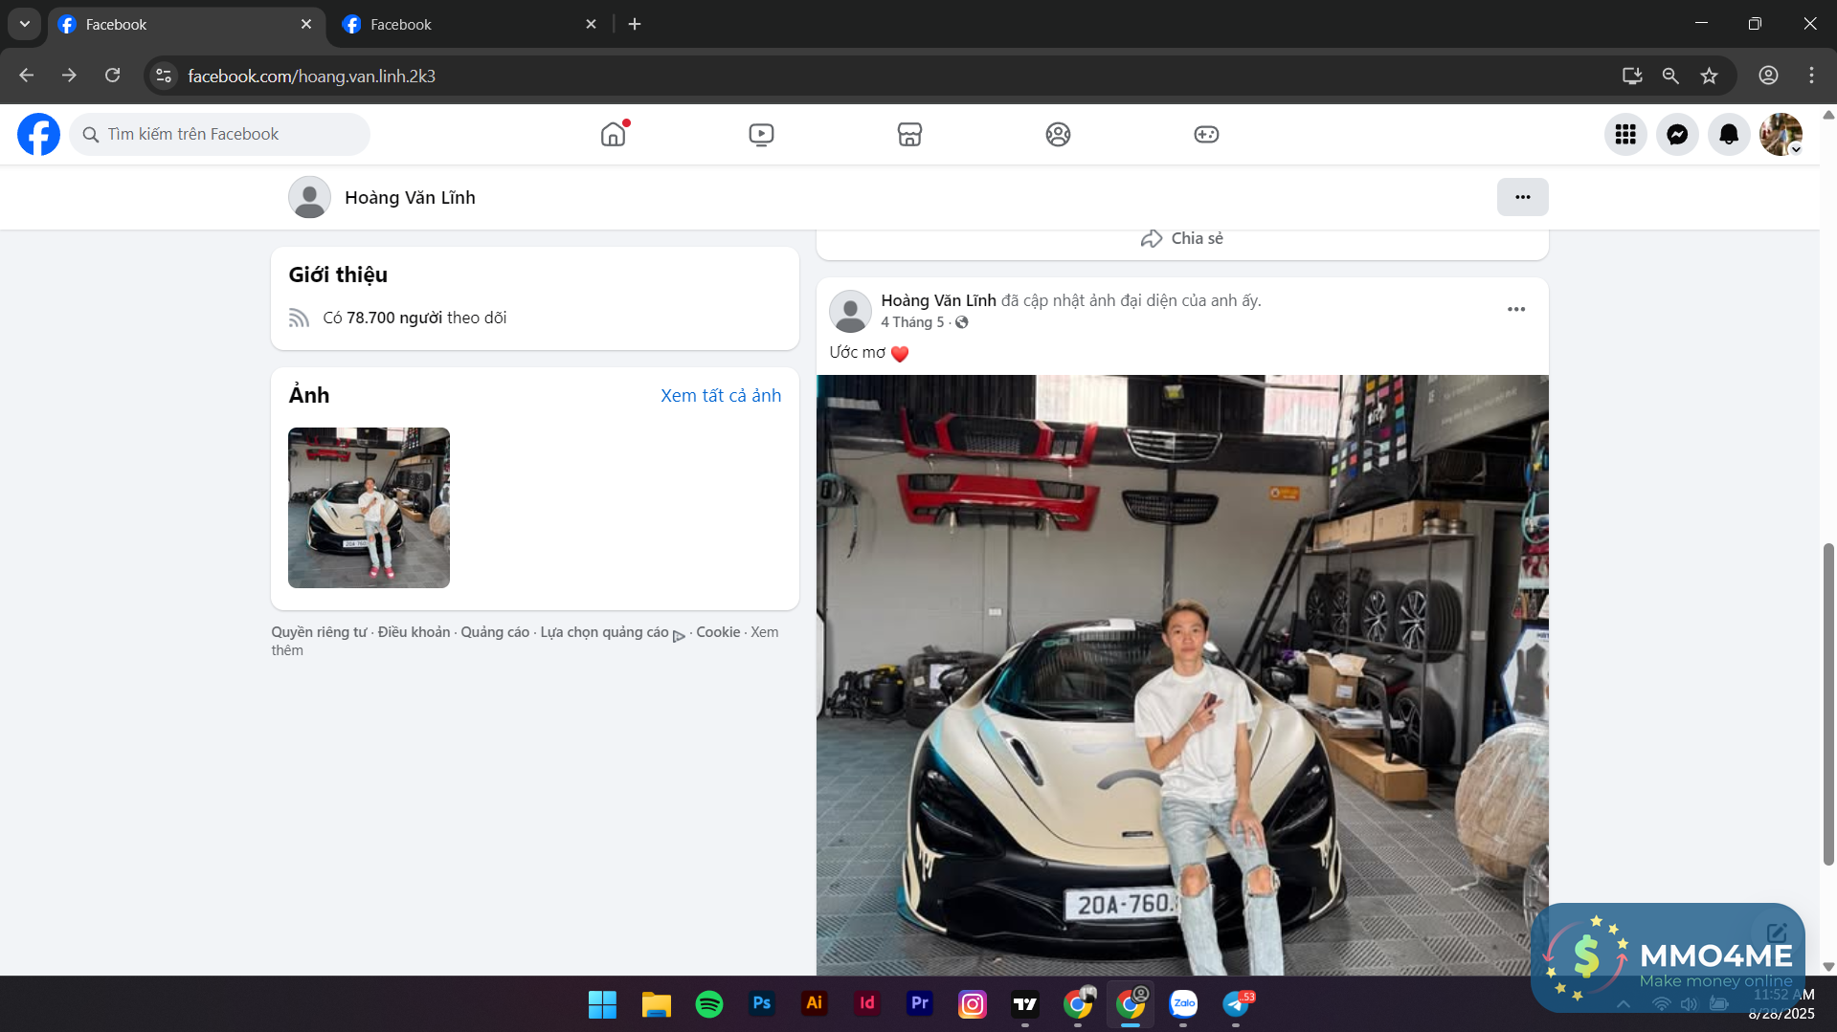Open the Gaming controller icon
The width and height of the screenshot is (1837, 1032).
click(1206, 135)
